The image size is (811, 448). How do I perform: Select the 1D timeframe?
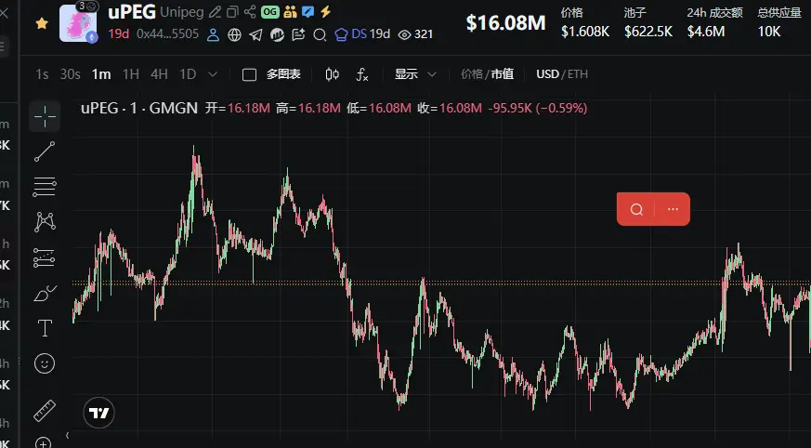[x=188, y=74]
